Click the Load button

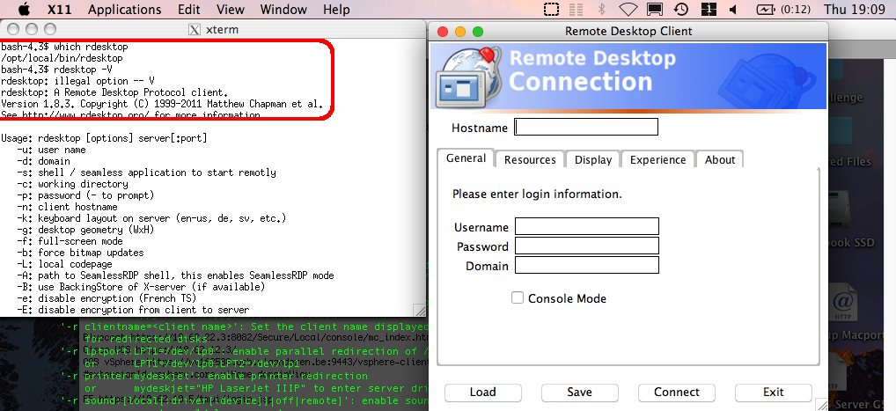coord(483,393)
